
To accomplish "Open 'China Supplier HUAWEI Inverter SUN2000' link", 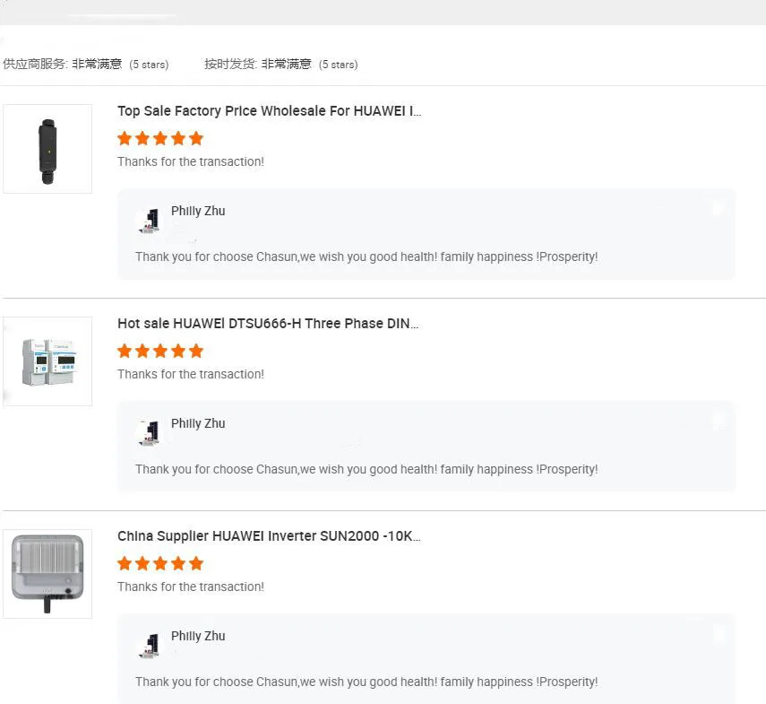I will [x=269, y=536].
